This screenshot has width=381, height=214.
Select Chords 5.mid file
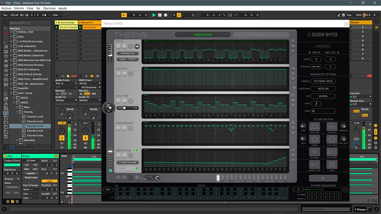[35, 135]
